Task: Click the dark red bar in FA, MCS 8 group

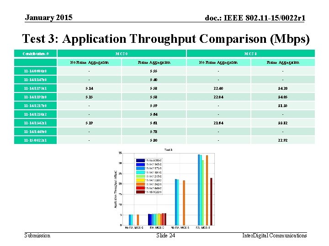Action: pos(211,202)
